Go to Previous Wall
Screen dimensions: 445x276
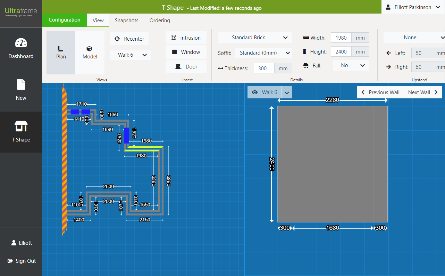click(380, 92)
